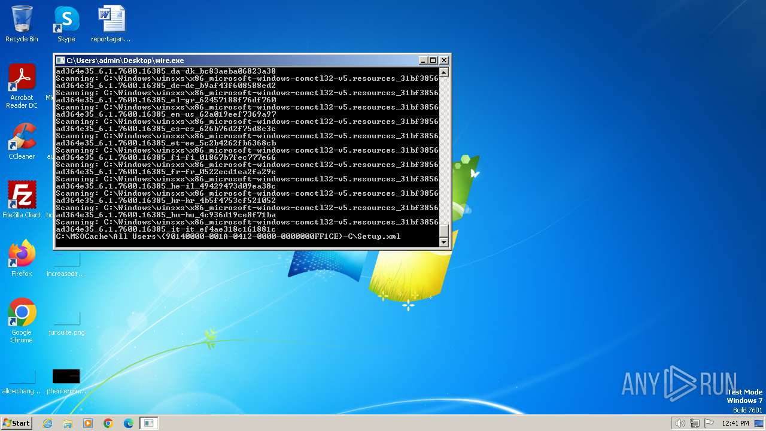Launch Skype from the desktop

[66, 24]
